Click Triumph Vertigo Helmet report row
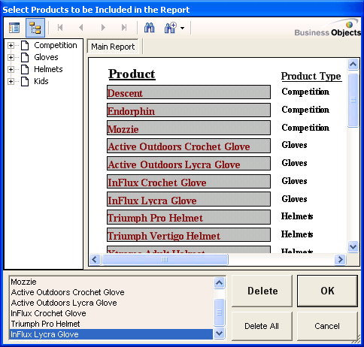 click(189, 235)
